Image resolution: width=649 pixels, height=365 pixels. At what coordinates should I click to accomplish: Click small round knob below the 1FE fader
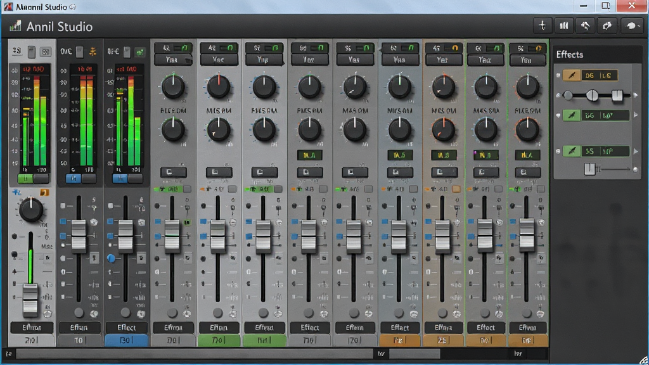point(125,312)
